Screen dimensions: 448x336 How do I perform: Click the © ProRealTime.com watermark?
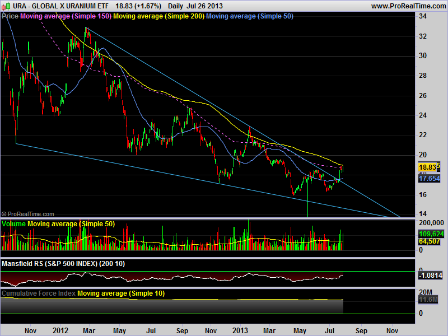pos(28,214)
